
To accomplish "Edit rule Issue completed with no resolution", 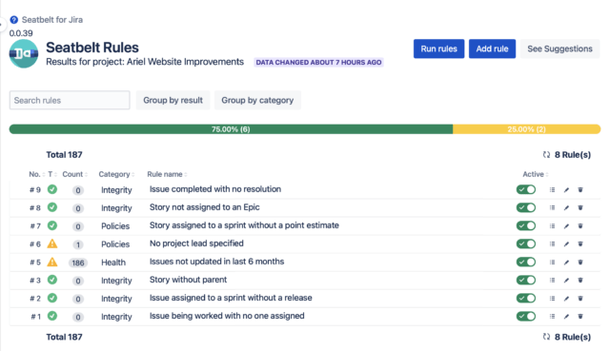I will coord(566,190).
